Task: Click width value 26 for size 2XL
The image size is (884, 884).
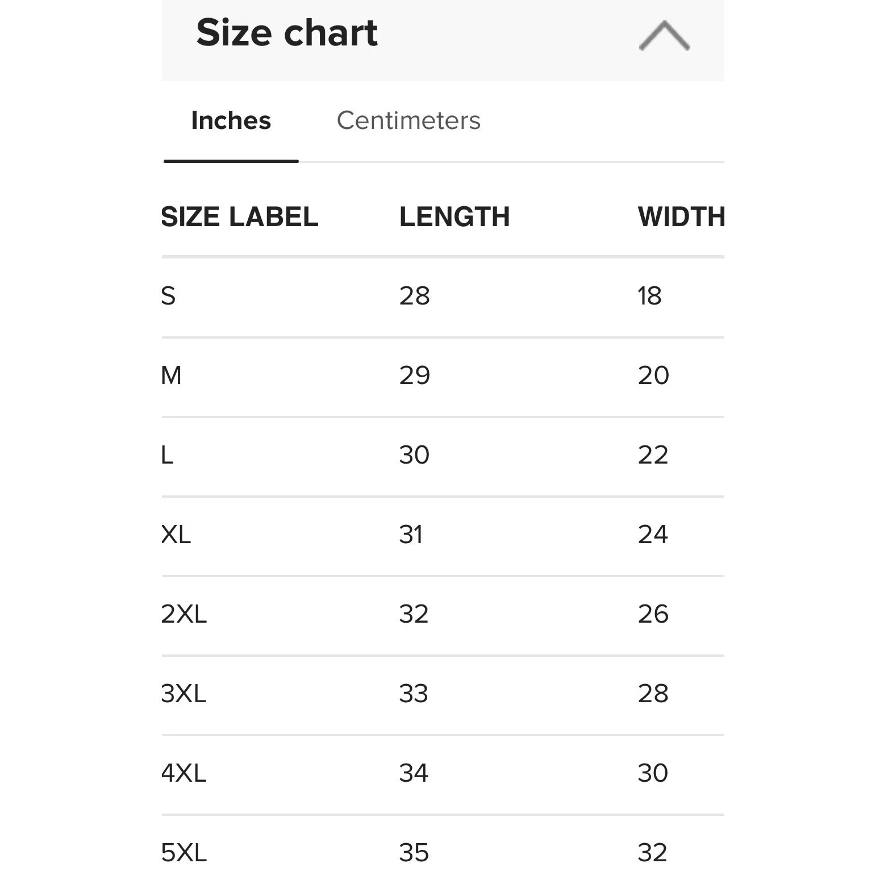Action: click(x=653, y=614)
